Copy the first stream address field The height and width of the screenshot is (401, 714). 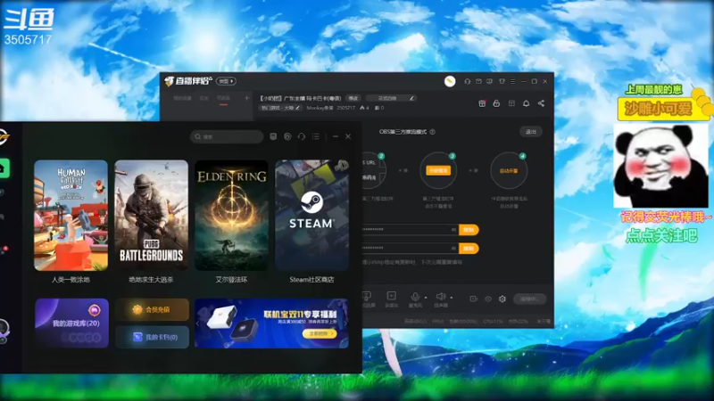pos(469,230)
